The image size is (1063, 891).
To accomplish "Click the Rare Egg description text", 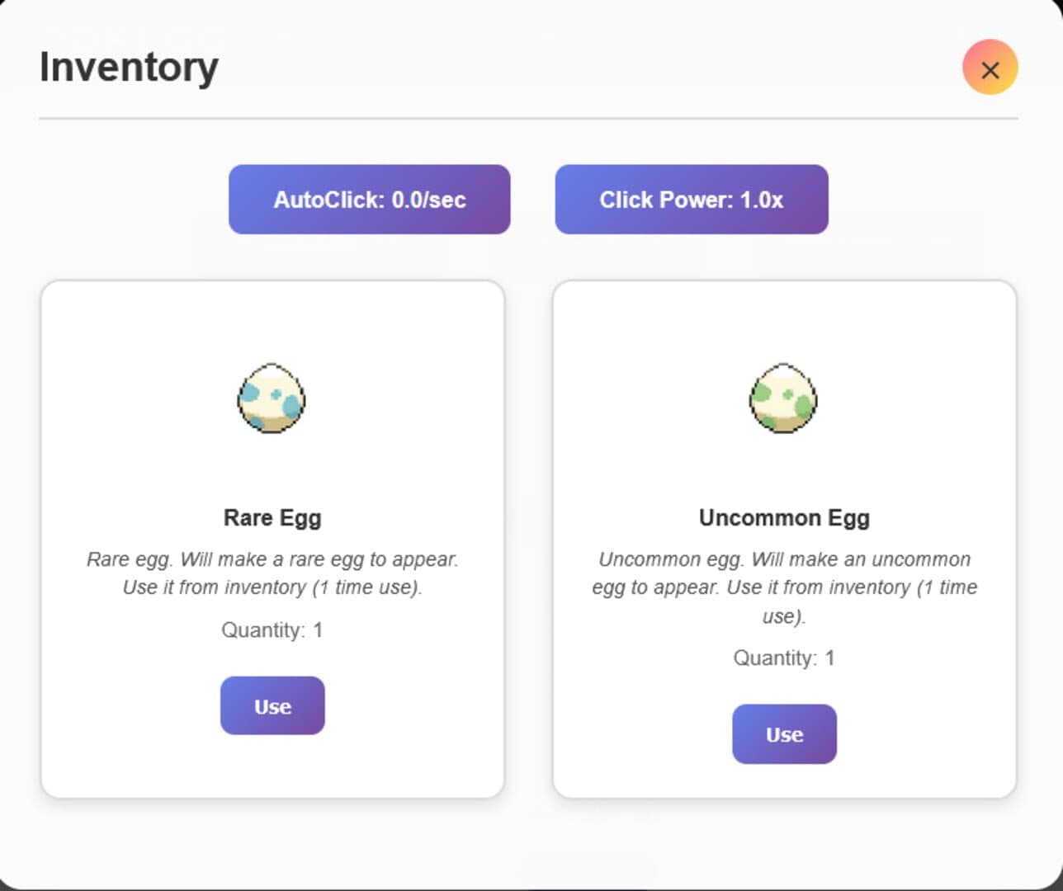I will (x=272, y=573).
